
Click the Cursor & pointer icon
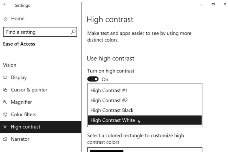[x=5, y=90]
